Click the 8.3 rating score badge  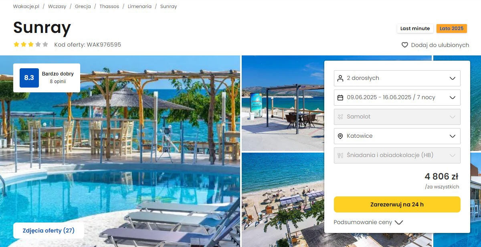29,78
